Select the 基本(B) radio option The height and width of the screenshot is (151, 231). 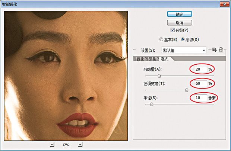pos(161,39)
